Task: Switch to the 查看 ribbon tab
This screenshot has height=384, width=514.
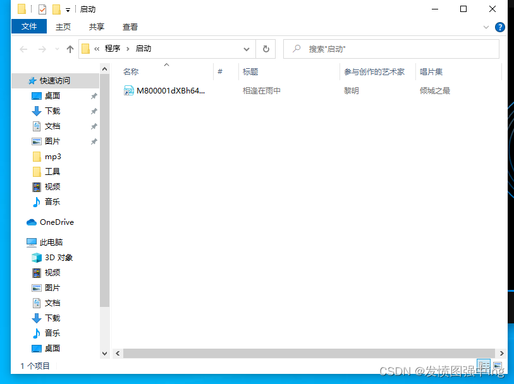Action: click(x=130, y=27)
